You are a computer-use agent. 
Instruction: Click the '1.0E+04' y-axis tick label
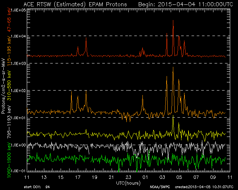point(19,36)
